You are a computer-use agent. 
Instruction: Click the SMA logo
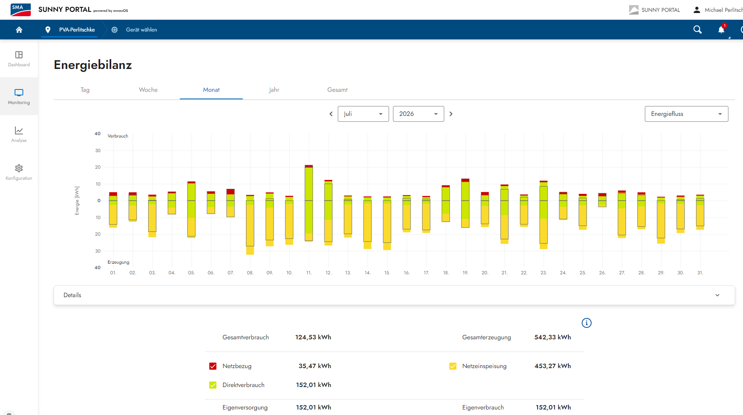[20, 10]
